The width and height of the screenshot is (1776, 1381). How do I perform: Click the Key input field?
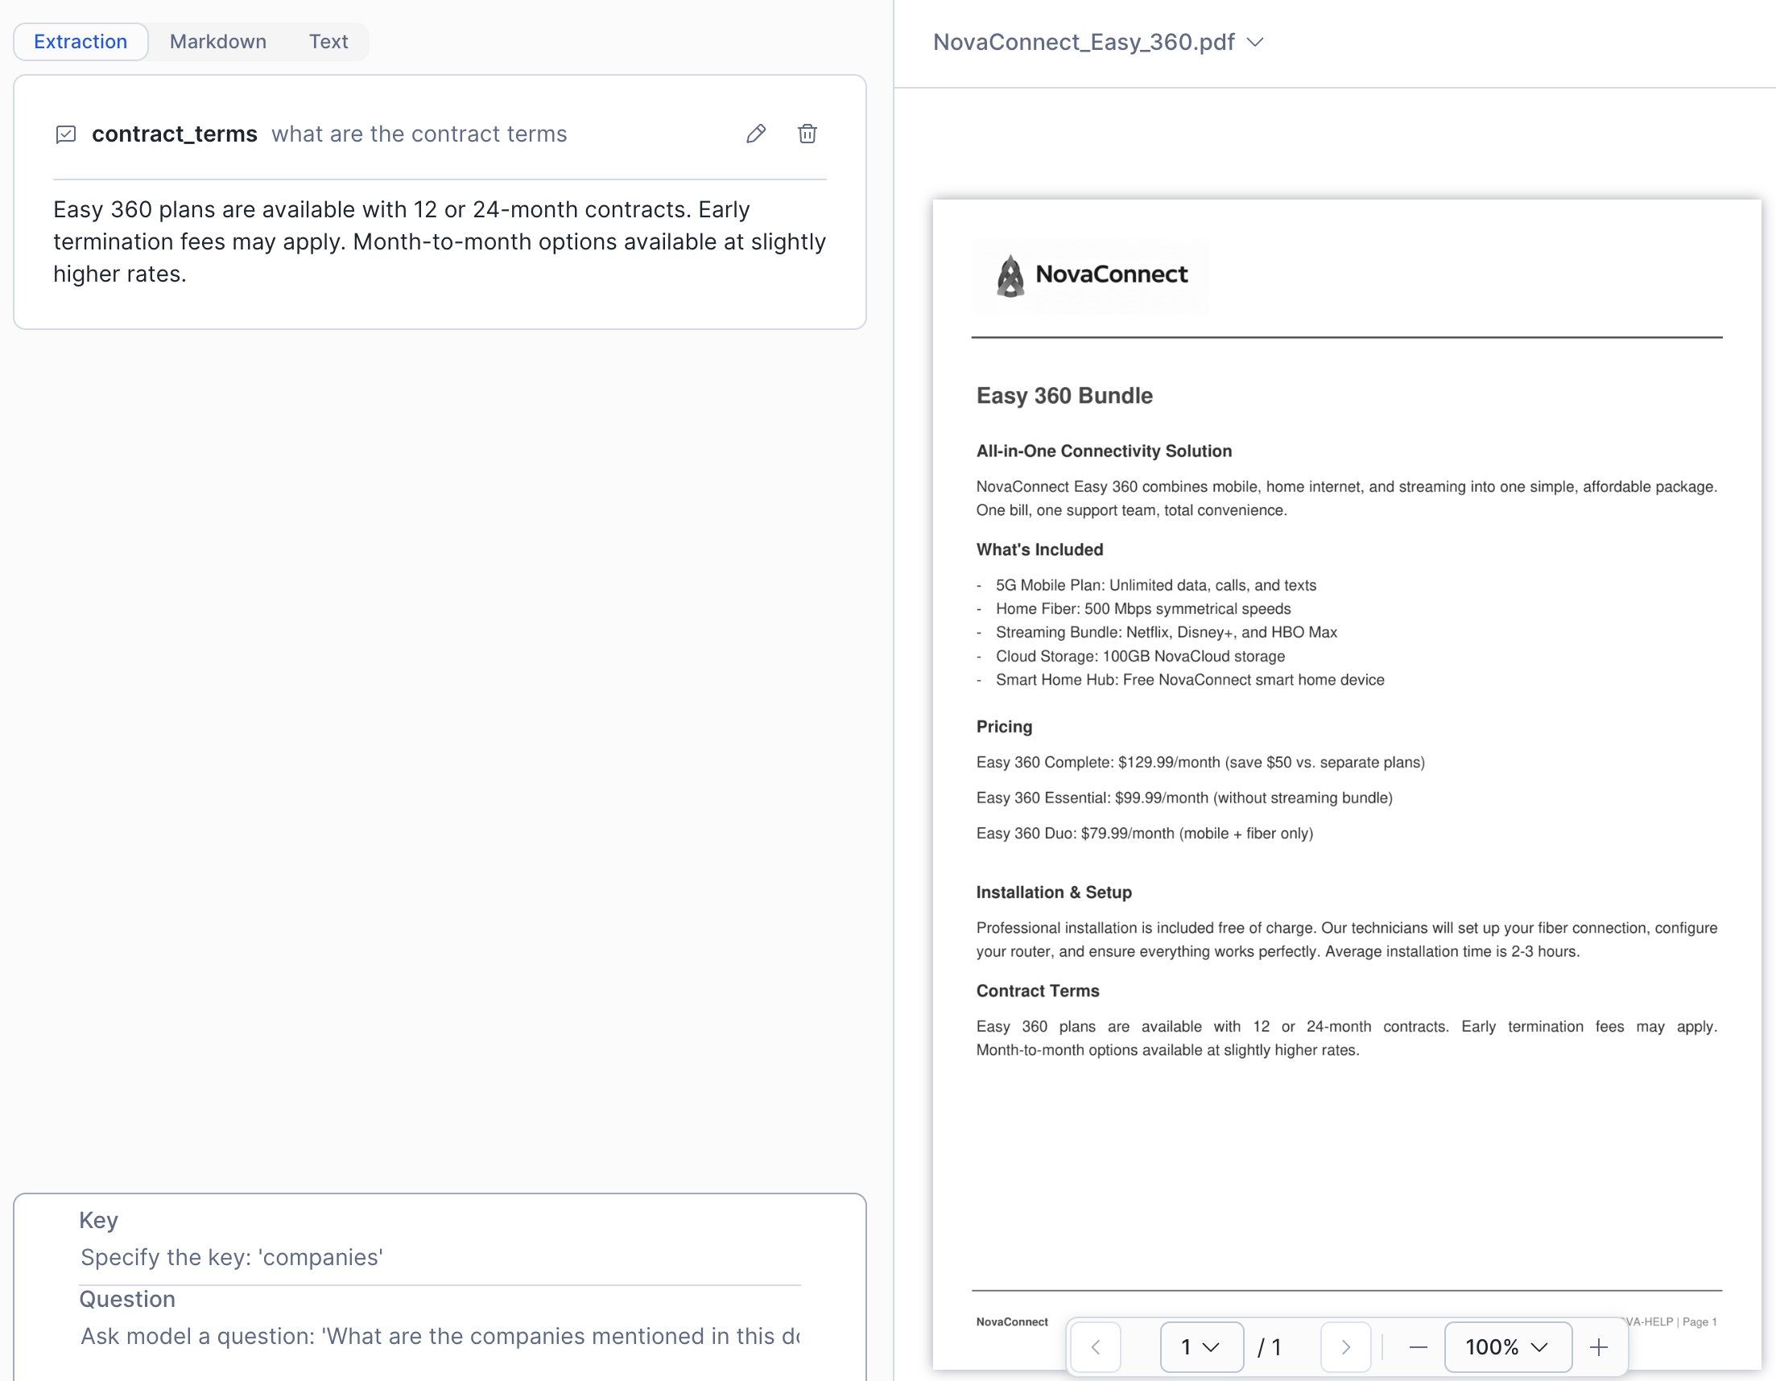439,1256
